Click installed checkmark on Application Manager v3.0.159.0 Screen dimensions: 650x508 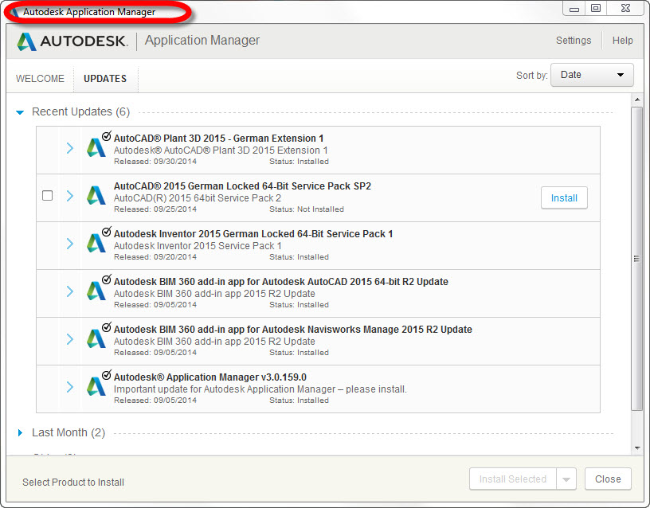pyautogui.click(x=107, y=375)
